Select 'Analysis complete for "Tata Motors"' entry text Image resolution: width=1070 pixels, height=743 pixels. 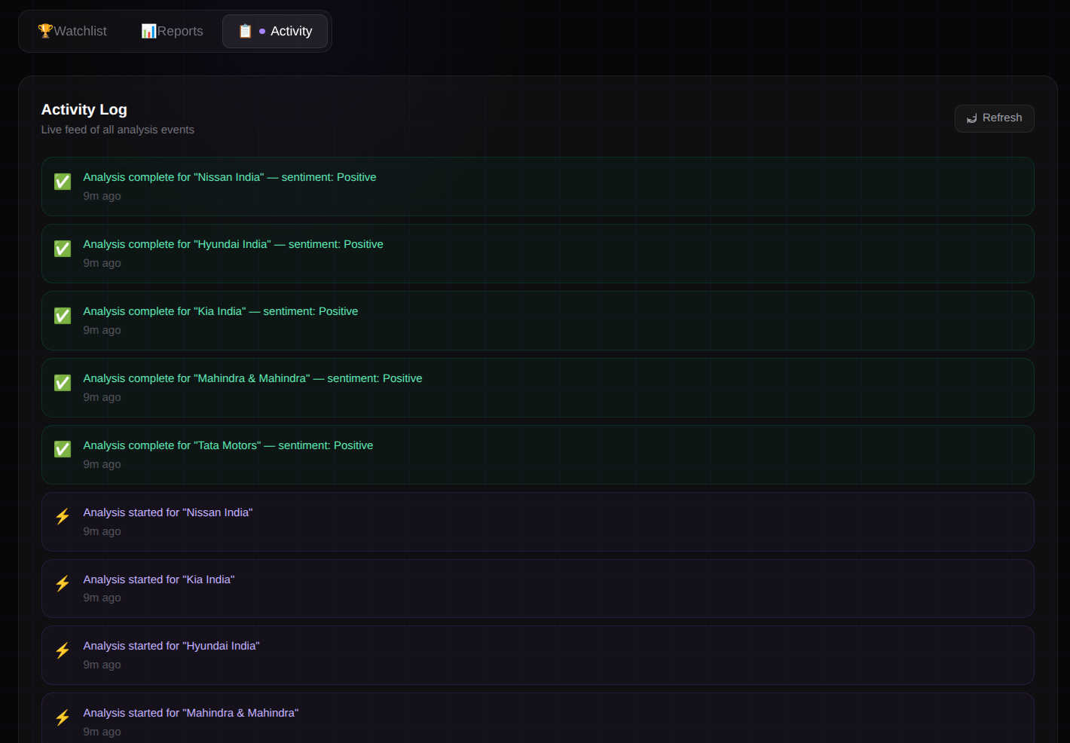(x=228, y=445)
